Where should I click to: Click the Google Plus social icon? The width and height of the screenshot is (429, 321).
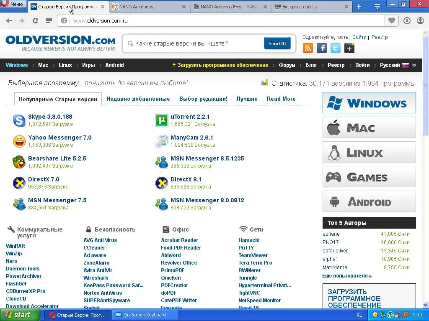349,48
